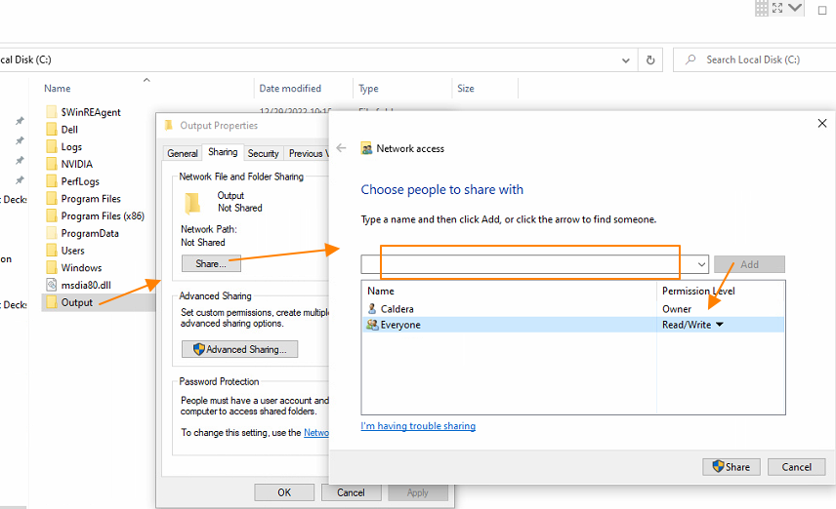
Task: Click the refresh icon beside address bar
Action: 650,59
